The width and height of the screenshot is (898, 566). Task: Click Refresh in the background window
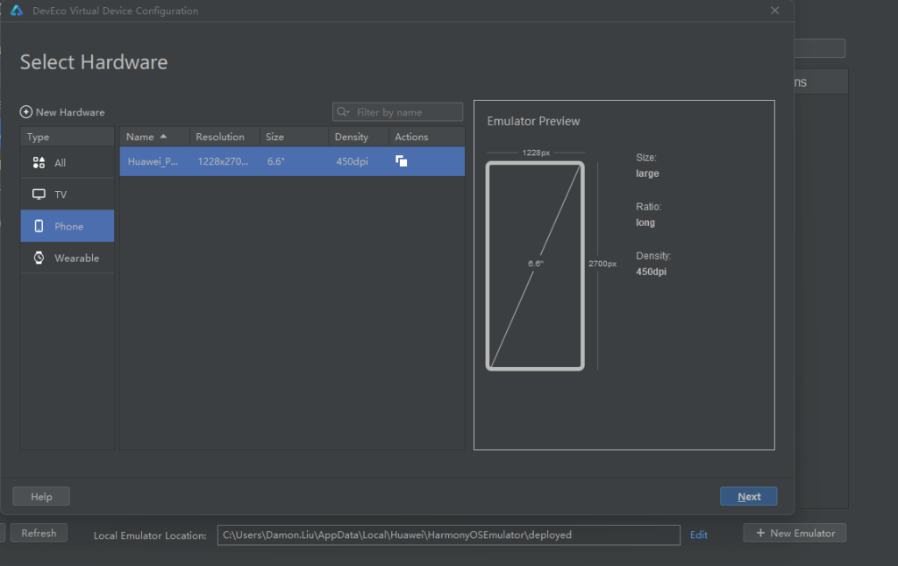pos(39,533)
